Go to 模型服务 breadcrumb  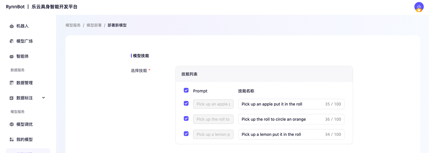point(73,25)
